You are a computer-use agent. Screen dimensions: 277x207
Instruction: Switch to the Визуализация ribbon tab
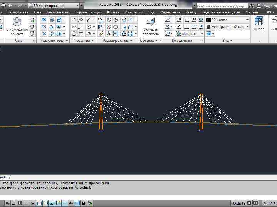tap(58, 13)
